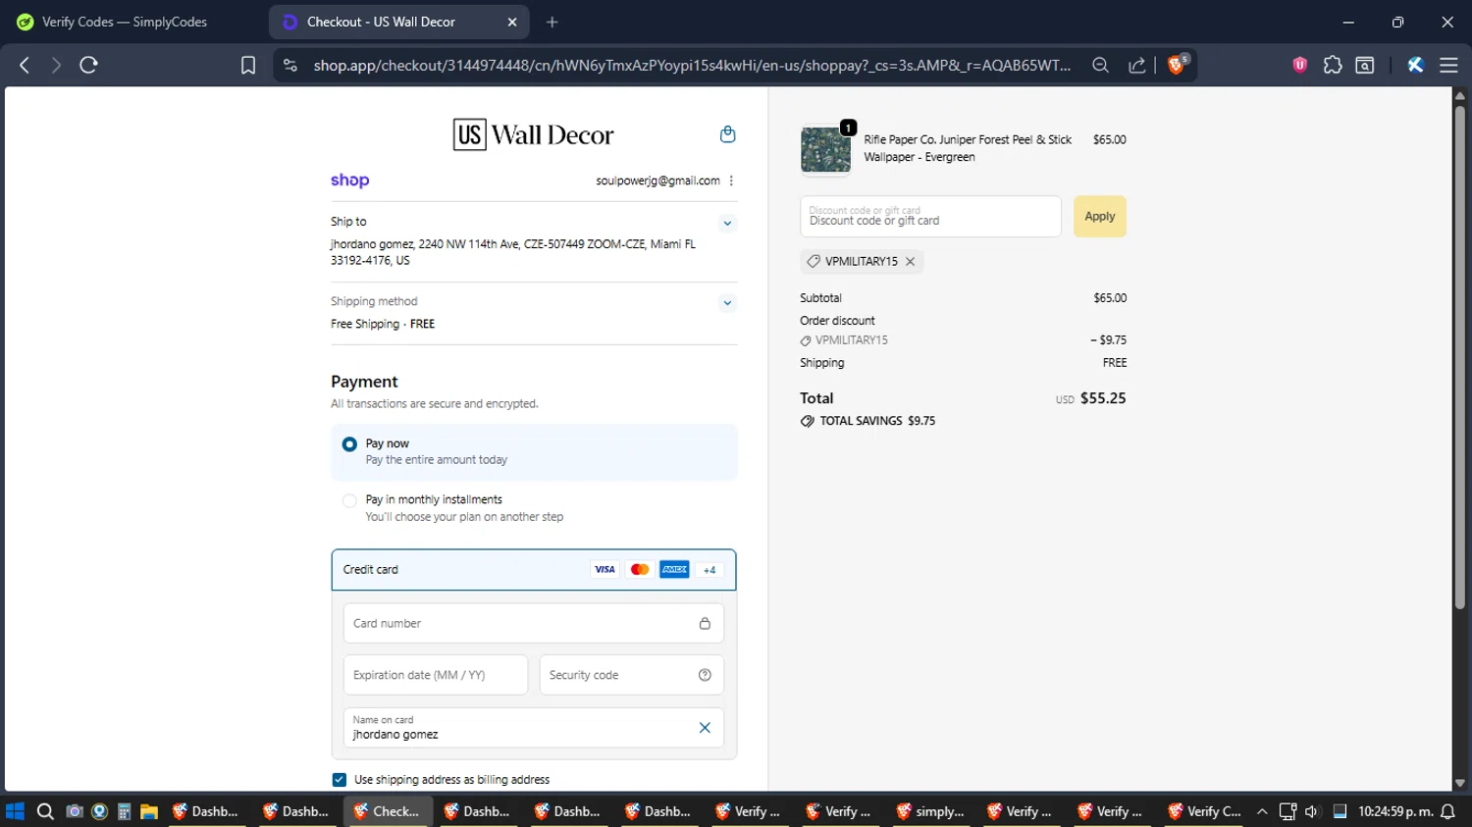The image size is (1472, 827).
Task: Open the cart bag icon beside Wall Decor logo
Action: (727, 134)
